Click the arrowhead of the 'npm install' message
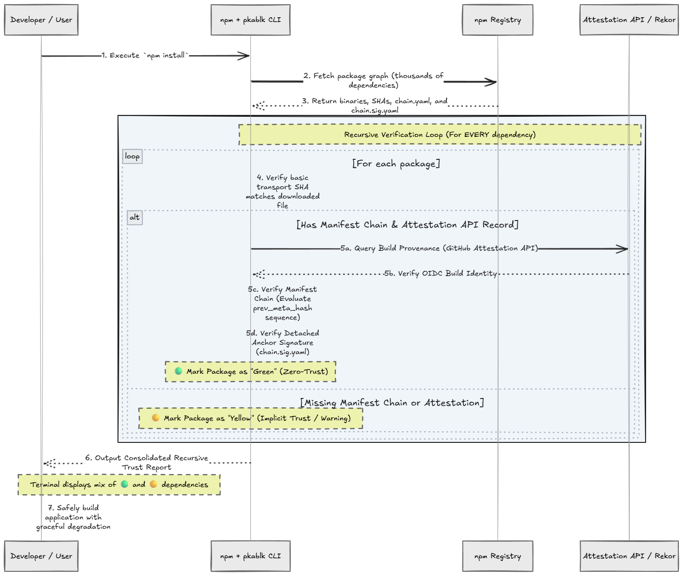This screenshot has height=576, width=683. click(x=243, y=56)
